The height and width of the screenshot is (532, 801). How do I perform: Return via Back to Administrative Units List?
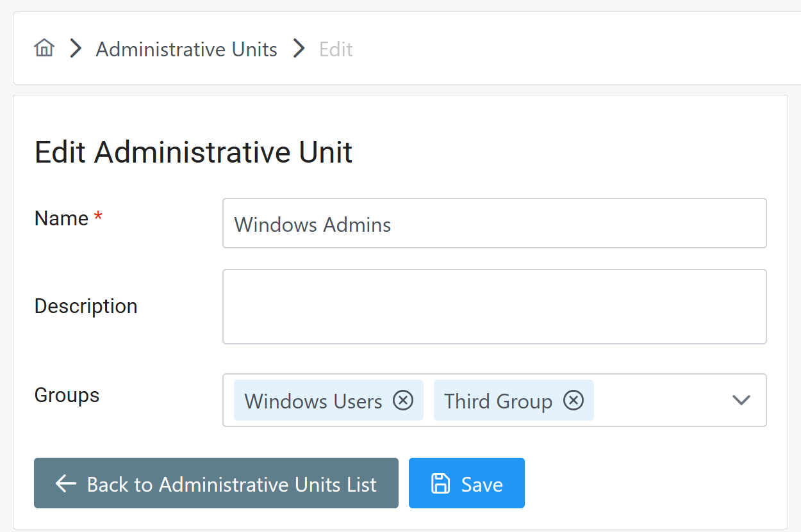[216, 483]
